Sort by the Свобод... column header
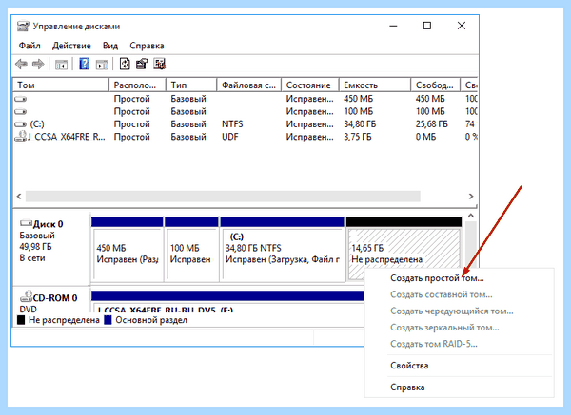 (x=436, y=85)
